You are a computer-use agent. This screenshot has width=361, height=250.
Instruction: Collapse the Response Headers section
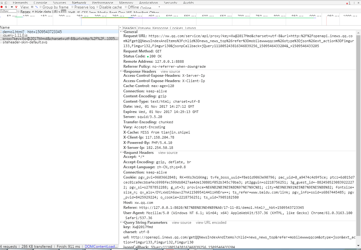pos(121,71)
